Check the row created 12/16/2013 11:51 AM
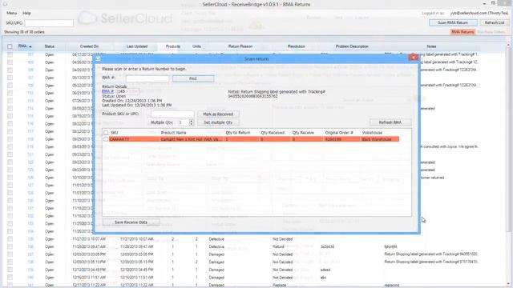Screen dimensions: 513x288 (x=10, y=278)
